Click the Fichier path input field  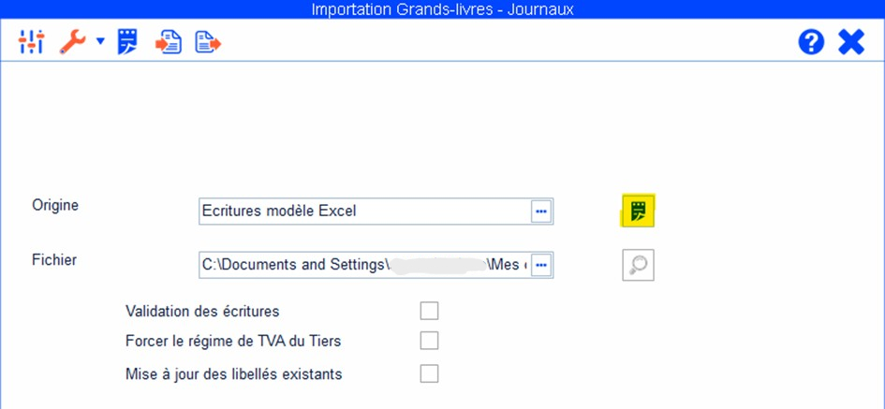pyautogui.click(x=364, y=266)
